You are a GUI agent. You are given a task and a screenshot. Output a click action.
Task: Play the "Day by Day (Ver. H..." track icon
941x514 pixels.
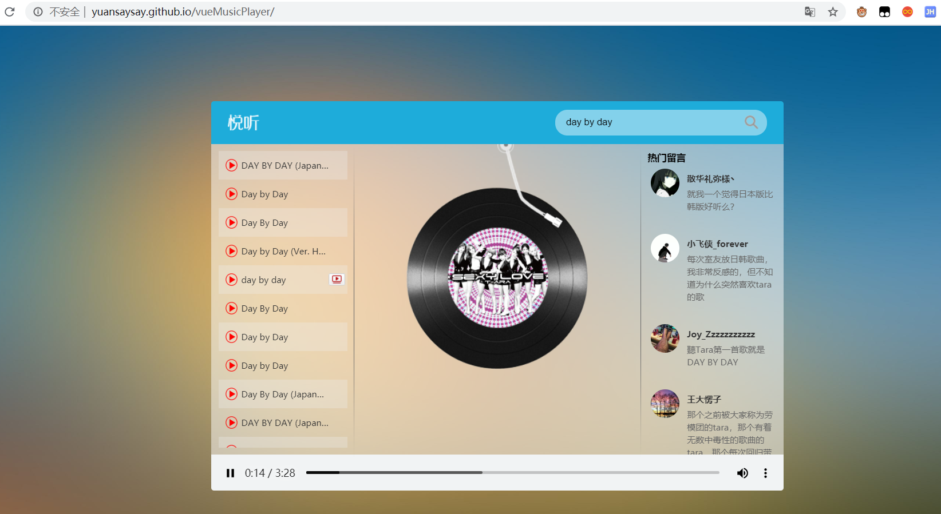(x=231, y=251)
